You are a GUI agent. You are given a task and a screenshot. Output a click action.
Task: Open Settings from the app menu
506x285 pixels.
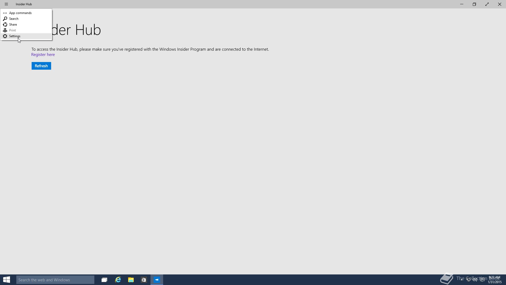(x=26, y=36)
